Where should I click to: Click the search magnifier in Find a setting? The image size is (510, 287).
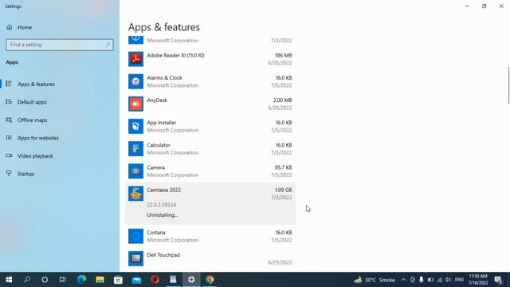point(108,45)
